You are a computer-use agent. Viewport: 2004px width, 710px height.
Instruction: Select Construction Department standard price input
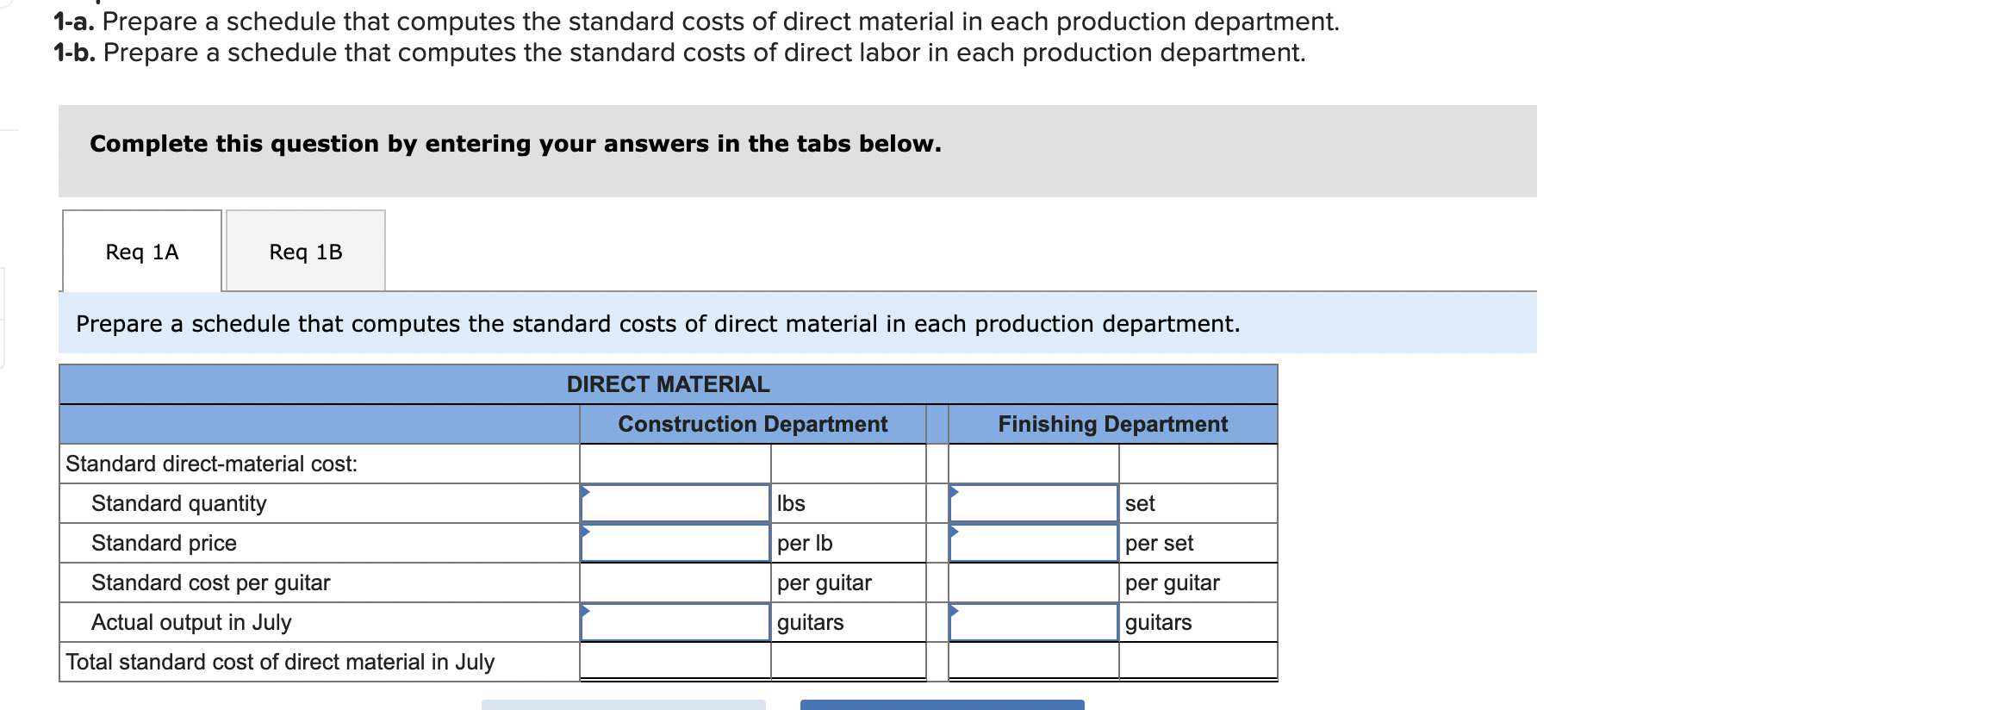675,543
